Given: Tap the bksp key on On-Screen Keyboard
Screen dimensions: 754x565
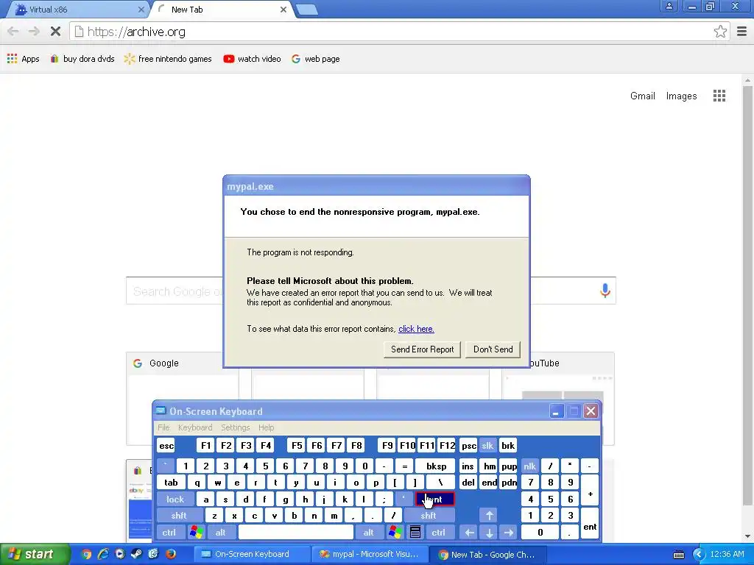Looking at the screenshot, I should point(436,466).
